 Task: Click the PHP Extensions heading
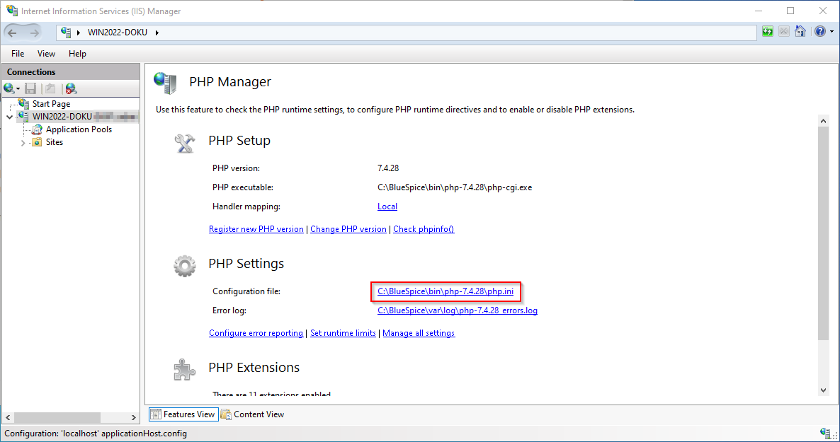coord(254,368)
